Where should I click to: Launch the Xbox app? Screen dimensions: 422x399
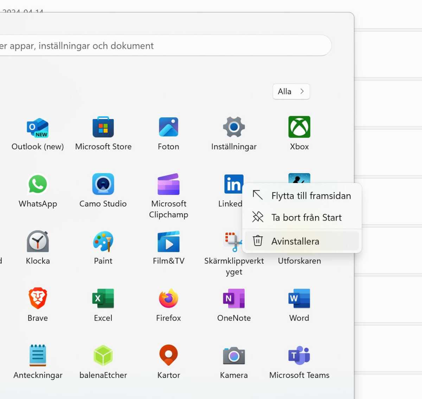pyautogui.click(x=299, y=127)
